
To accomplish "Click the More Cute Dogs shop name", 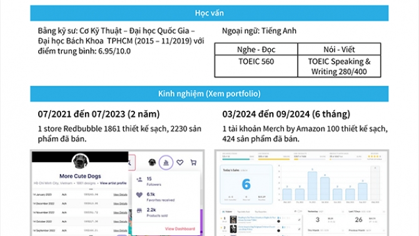I will (80, 176).
